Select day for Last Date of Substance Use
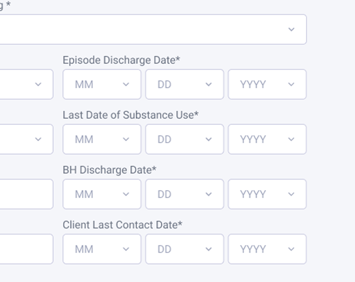This screenshot has height=282, width=355. coord(184,139)
